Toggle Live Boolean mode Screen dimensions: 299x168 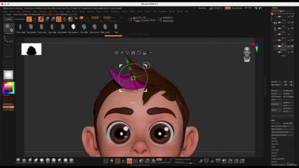point(20,19)
